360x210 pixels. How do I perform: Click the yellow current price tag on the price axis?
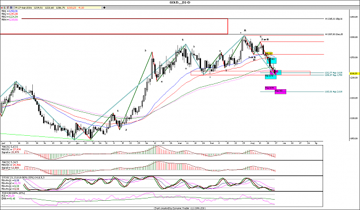click(354, 74)
